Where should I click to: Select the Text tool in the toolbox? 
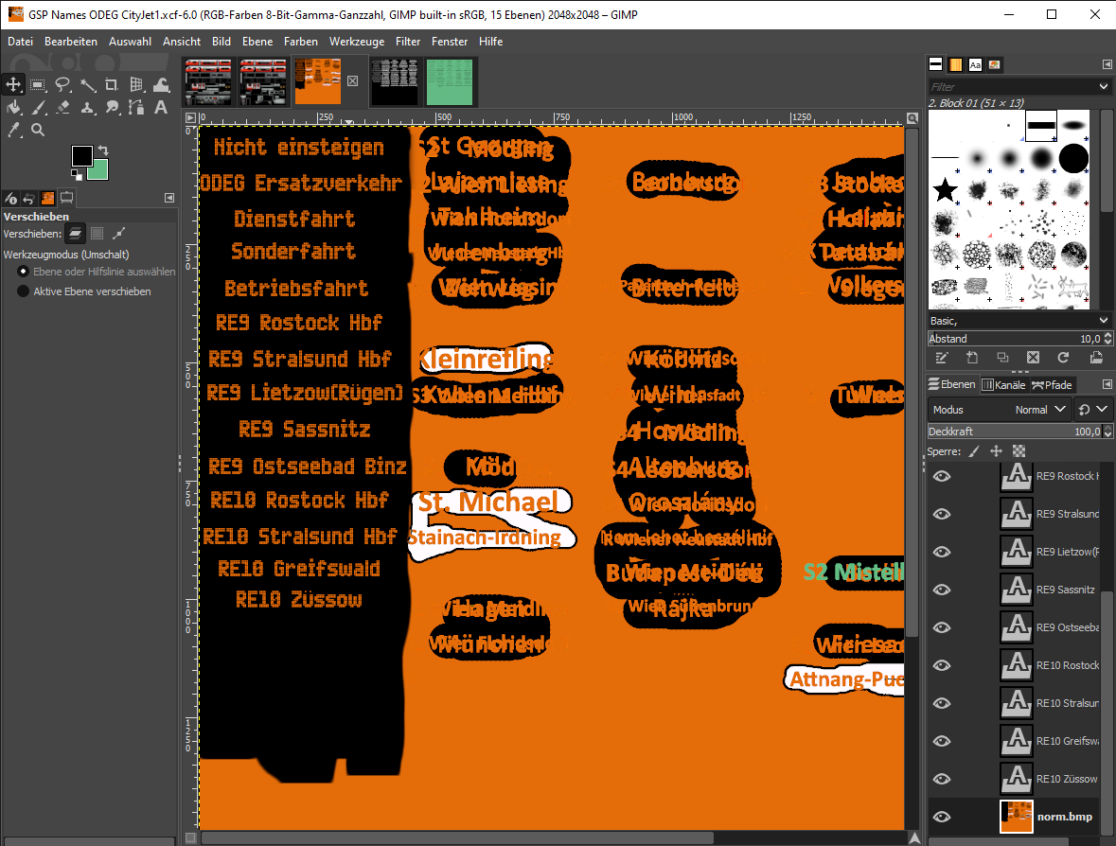tap(161, 107)
